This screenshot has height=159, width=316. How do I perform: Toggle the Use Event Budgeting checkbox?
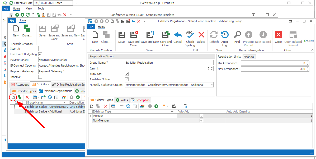click(40, 54)
